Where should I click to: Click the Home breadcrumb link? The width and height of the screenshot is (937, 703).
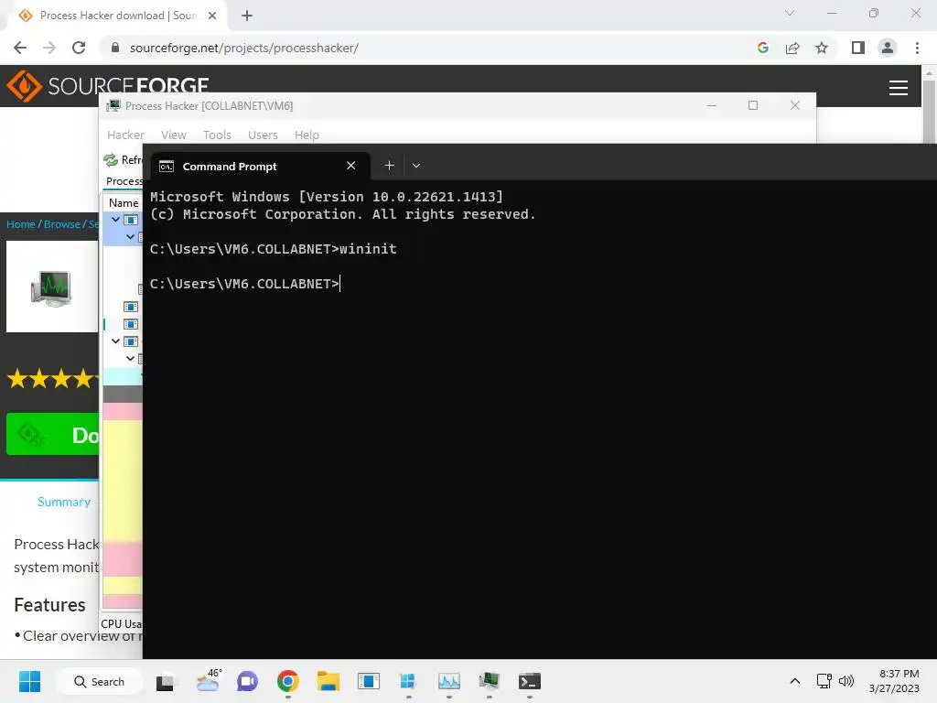click(21, 224)
